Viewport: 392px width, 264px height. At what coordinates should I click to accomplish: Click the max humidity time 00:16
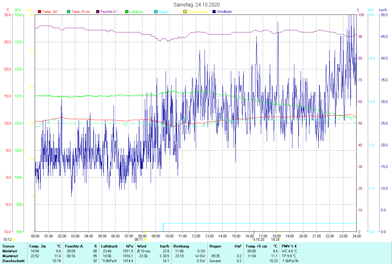tap(71, 256)
